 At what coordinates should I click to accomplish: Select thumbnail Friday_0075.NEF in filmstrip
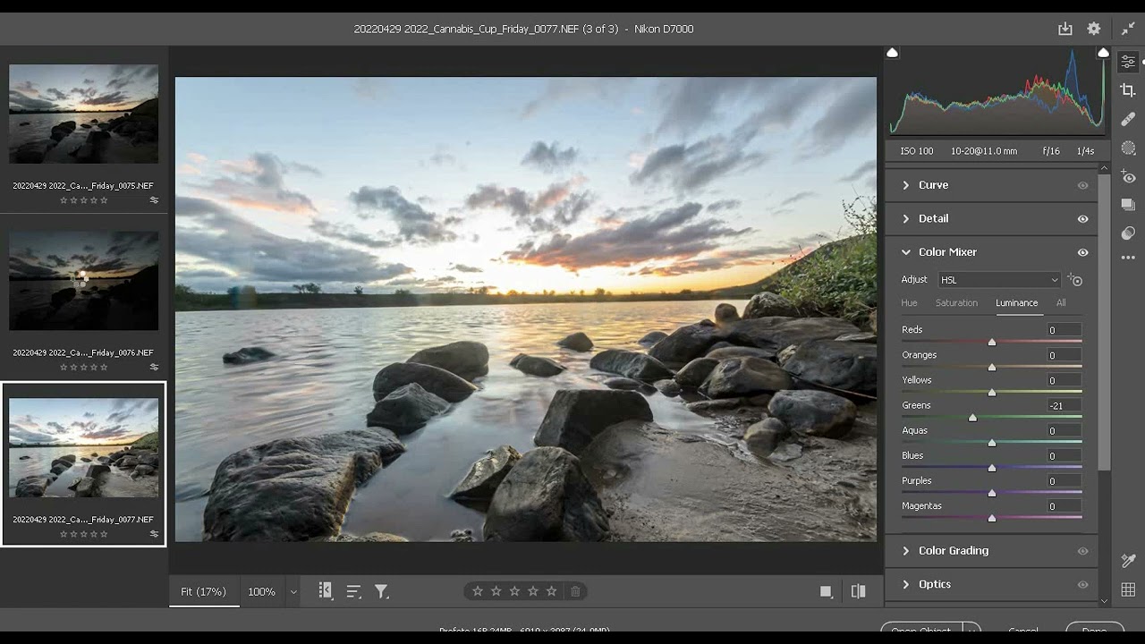point(83,114)
